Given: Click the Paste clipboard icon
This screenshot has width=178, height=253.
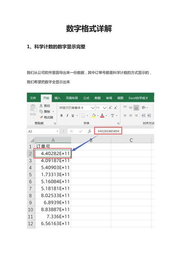Looking at the screenshot, I should click(x=33, y=108).
